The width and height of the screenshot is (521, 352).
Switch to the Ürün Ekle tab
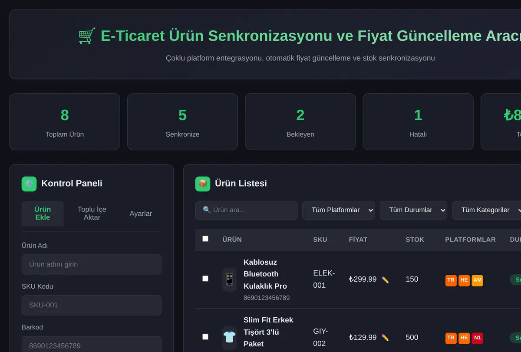[43, 214]
